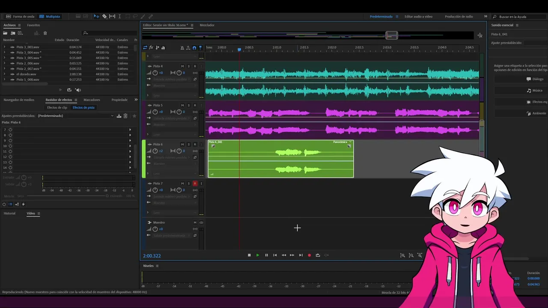The height and width of the screenshot is (308, 548).
Task: Click the trash icon in Archivos panel
Action: (x=45, y=33)
